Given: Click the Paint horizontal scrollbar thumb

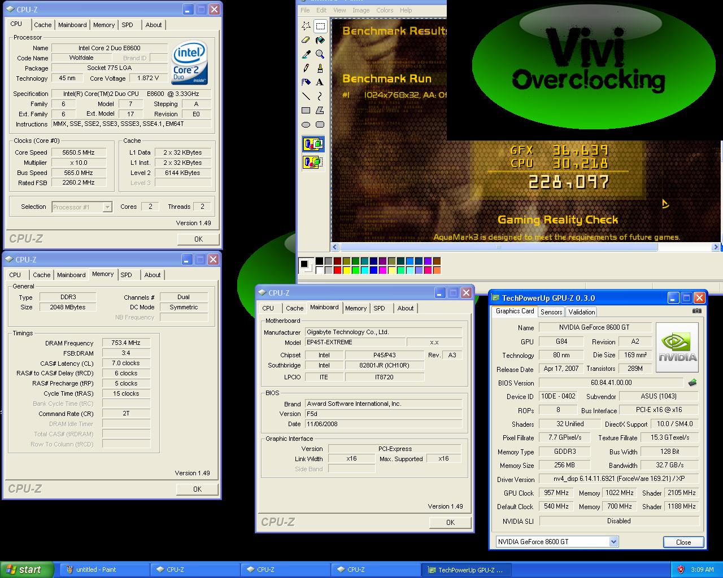Looking at the screenshot, I should [x=498, y=247].
